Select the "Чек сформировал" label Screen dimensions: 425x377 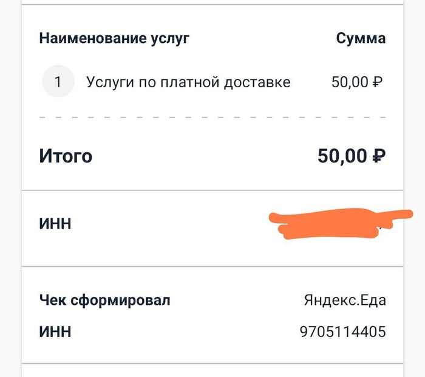pos(104,300)
